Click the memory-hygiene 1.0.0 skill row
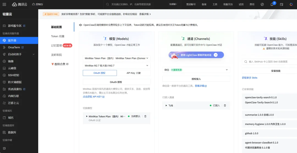 click(269, 124)
